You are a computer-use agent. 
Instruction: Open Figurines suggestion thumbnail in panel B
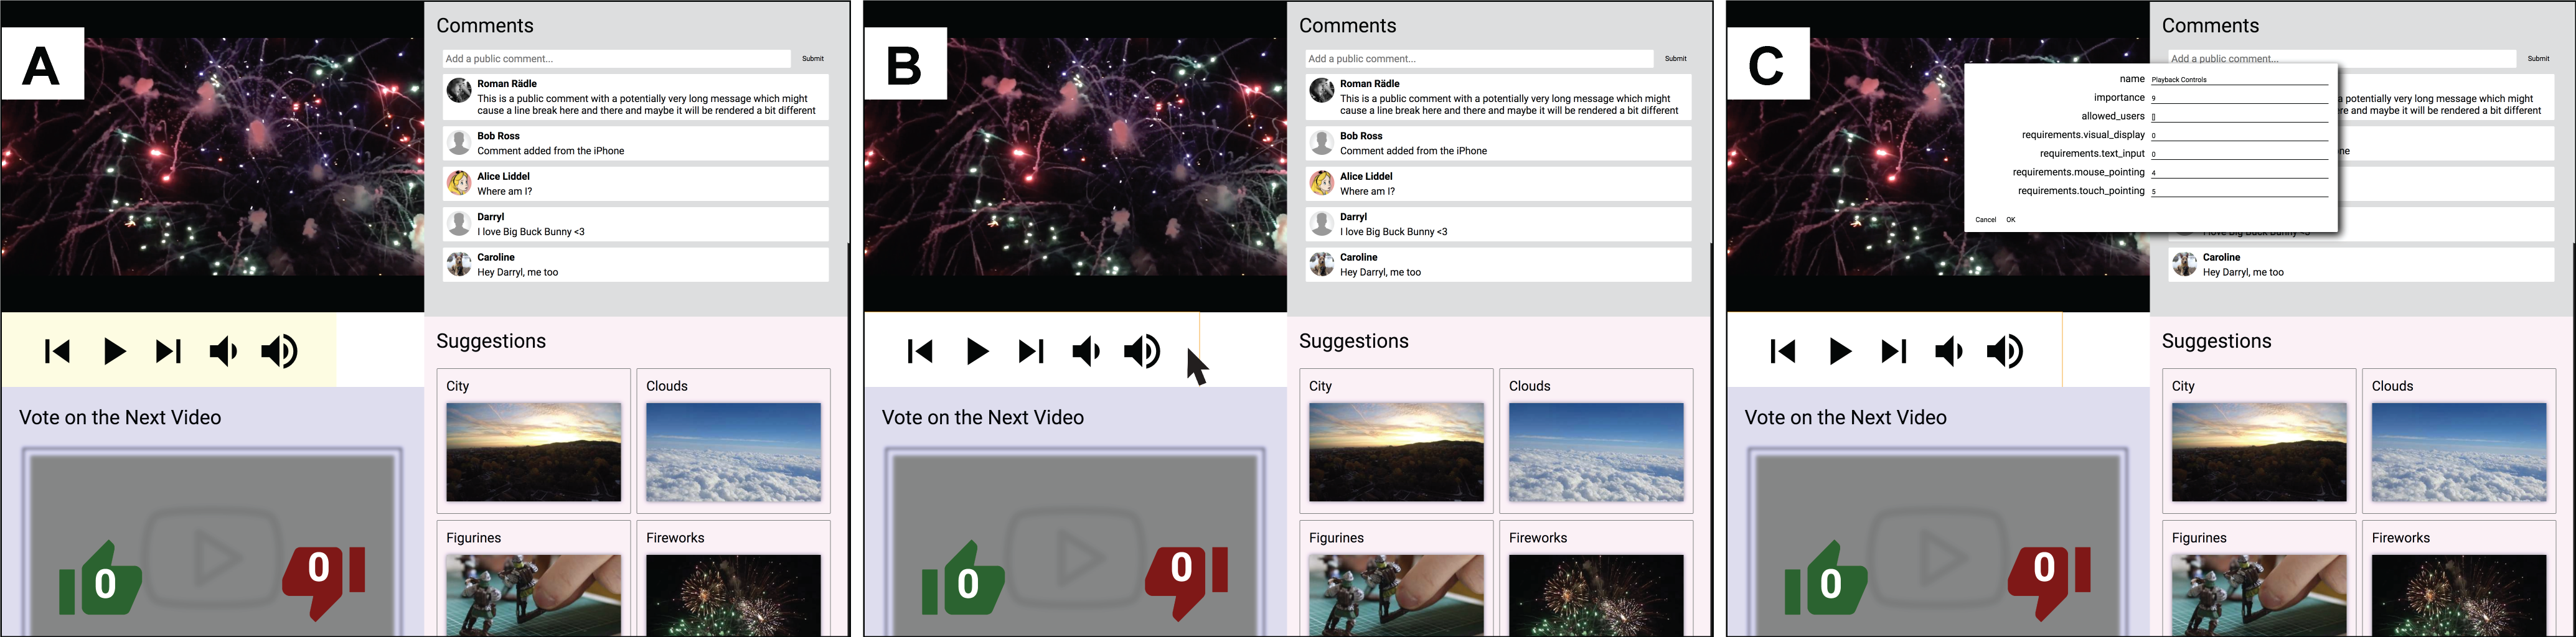coord(1397,595)
